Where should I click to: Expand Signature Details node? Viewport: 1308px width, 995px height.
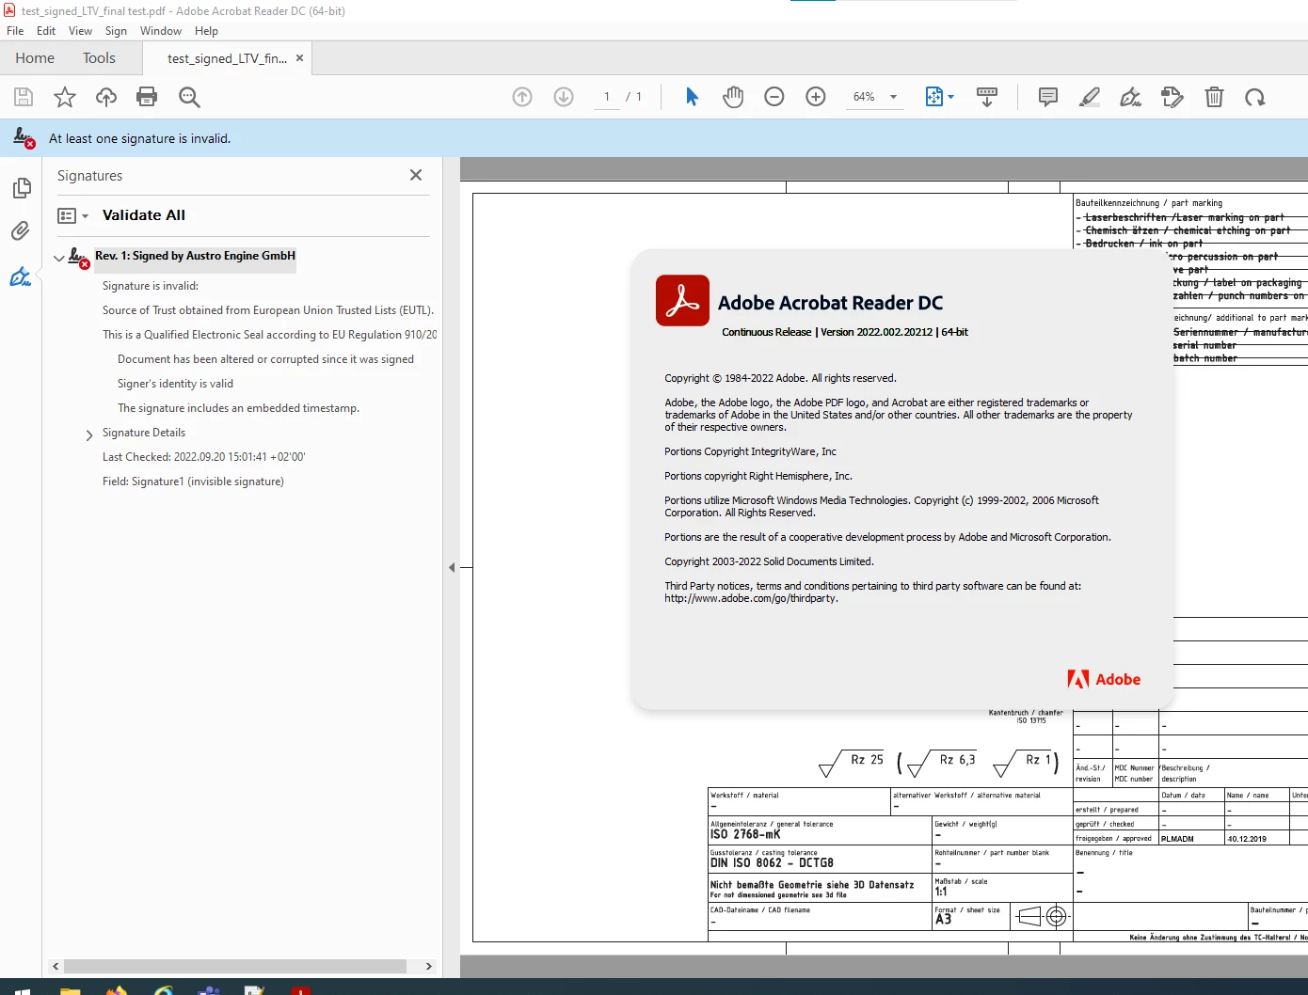click(x=89, y=434)
